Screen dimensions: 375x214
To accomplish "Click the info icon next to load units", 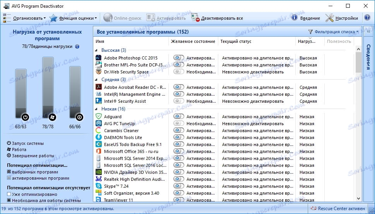I will tap(77, 47).
